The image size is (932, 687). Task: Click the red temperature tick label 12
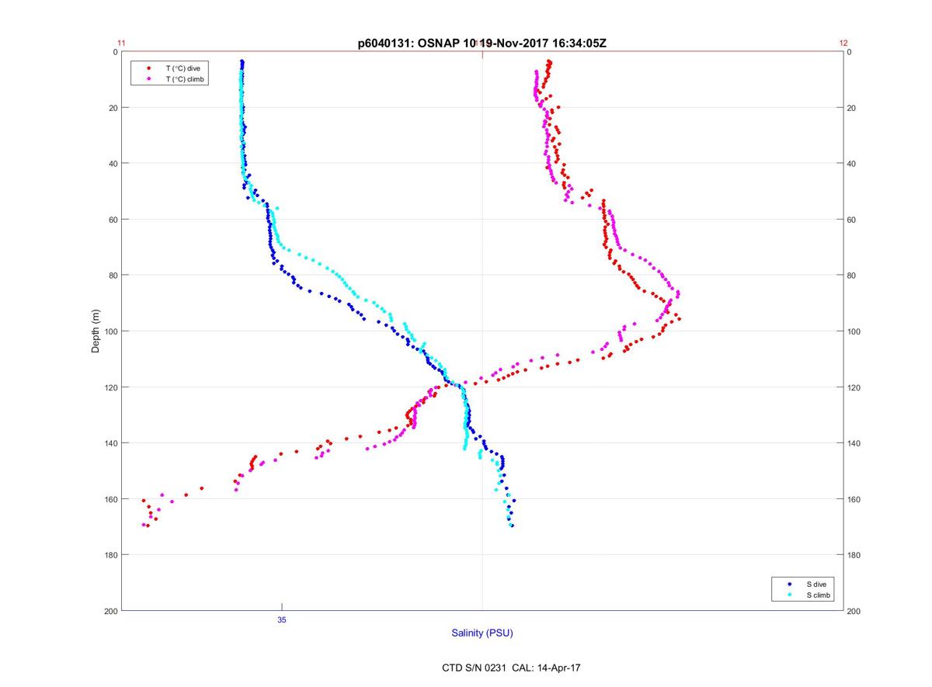click(x=843, y=43)
